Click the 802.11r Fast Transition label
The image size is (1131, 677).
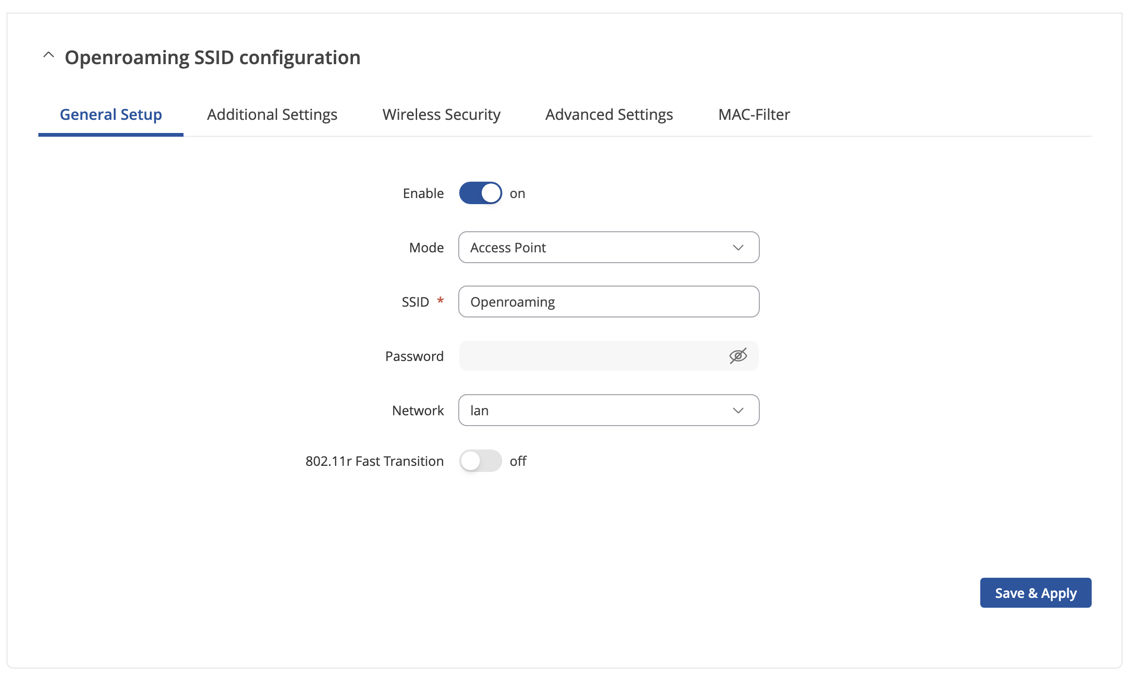click(375, 461)
